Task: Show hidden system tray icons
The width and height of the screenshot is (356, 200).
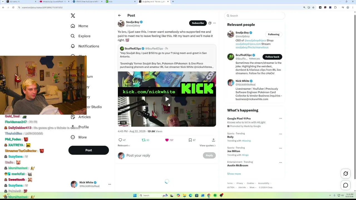Action: click(330, 196)
